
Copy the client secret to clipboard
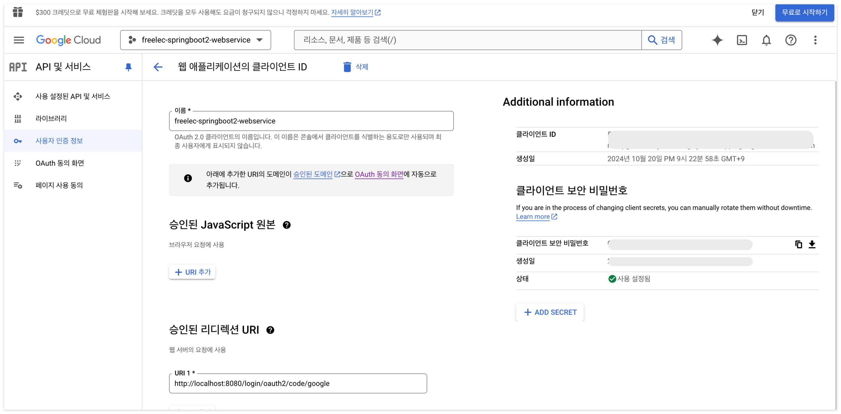point(799,244)
